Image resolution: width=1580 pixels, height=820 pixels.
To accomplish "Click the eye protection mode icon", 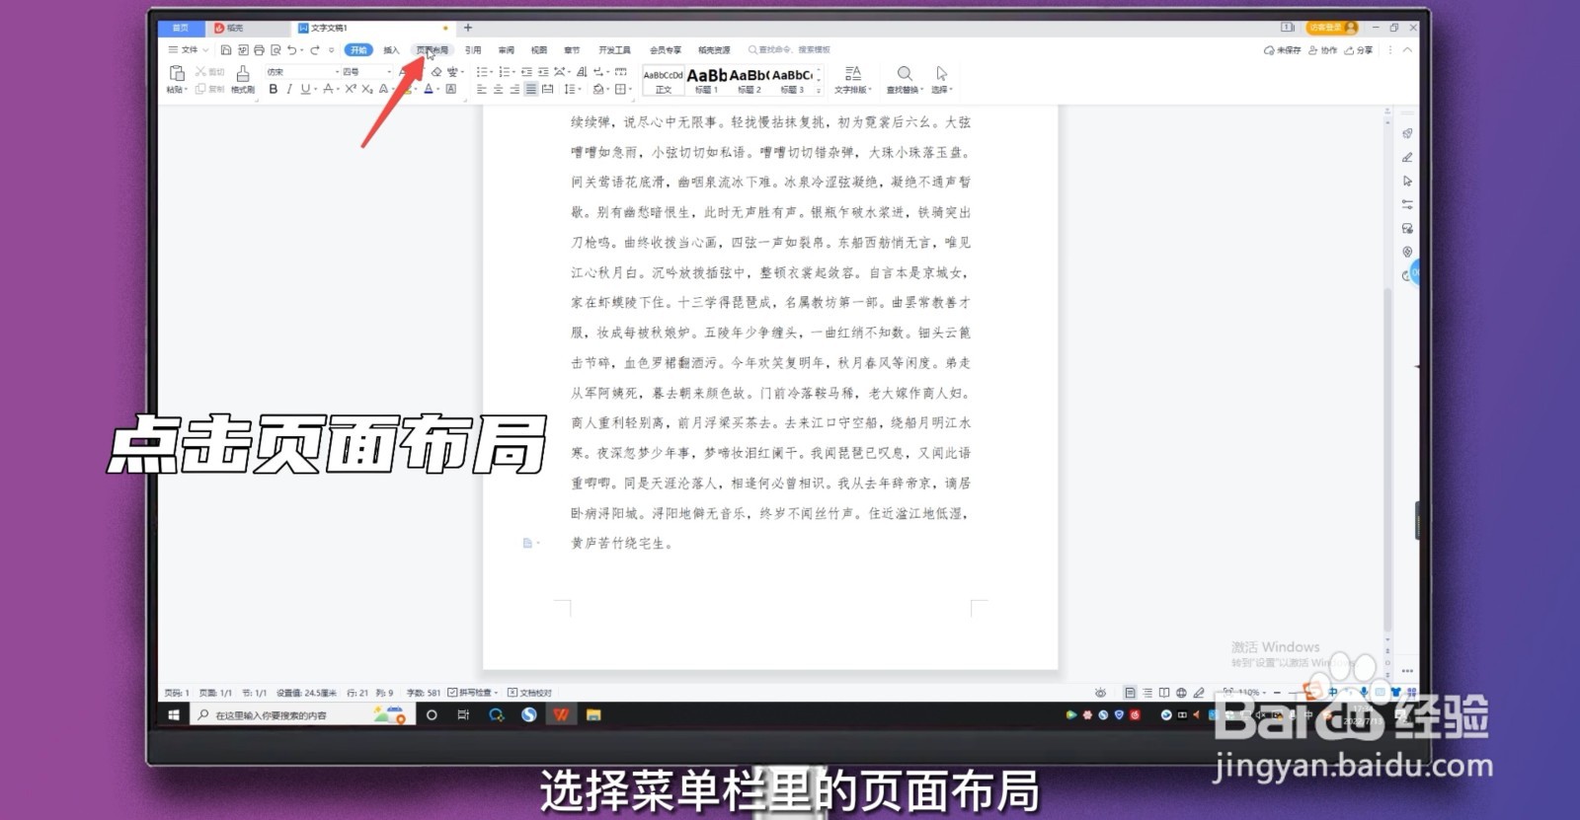I will (1100, 693).
